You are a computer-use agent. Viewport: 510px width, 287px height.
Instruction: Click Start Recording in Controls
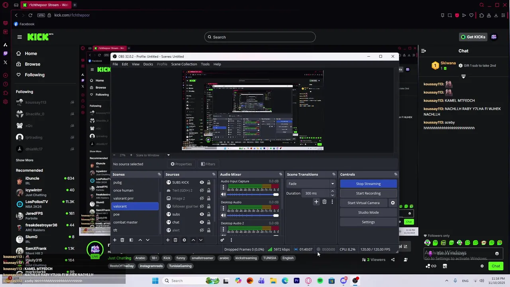[368, 193]
